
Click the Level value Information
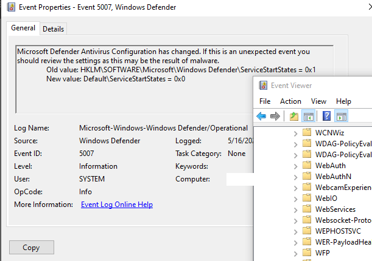pos(98,166)
